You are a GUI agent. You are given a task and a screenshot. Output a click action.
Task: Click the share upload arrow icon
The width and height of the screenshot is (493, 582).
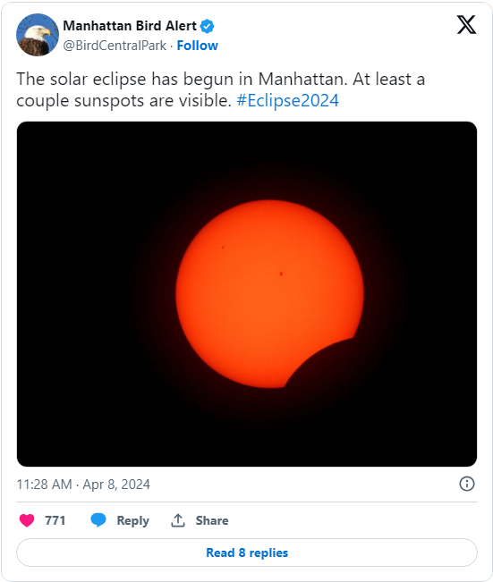(x=178, y=520)
